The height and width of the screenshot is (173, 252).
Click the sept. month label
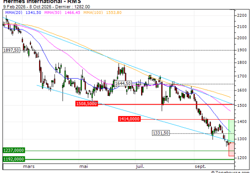(x=200, y=166)
